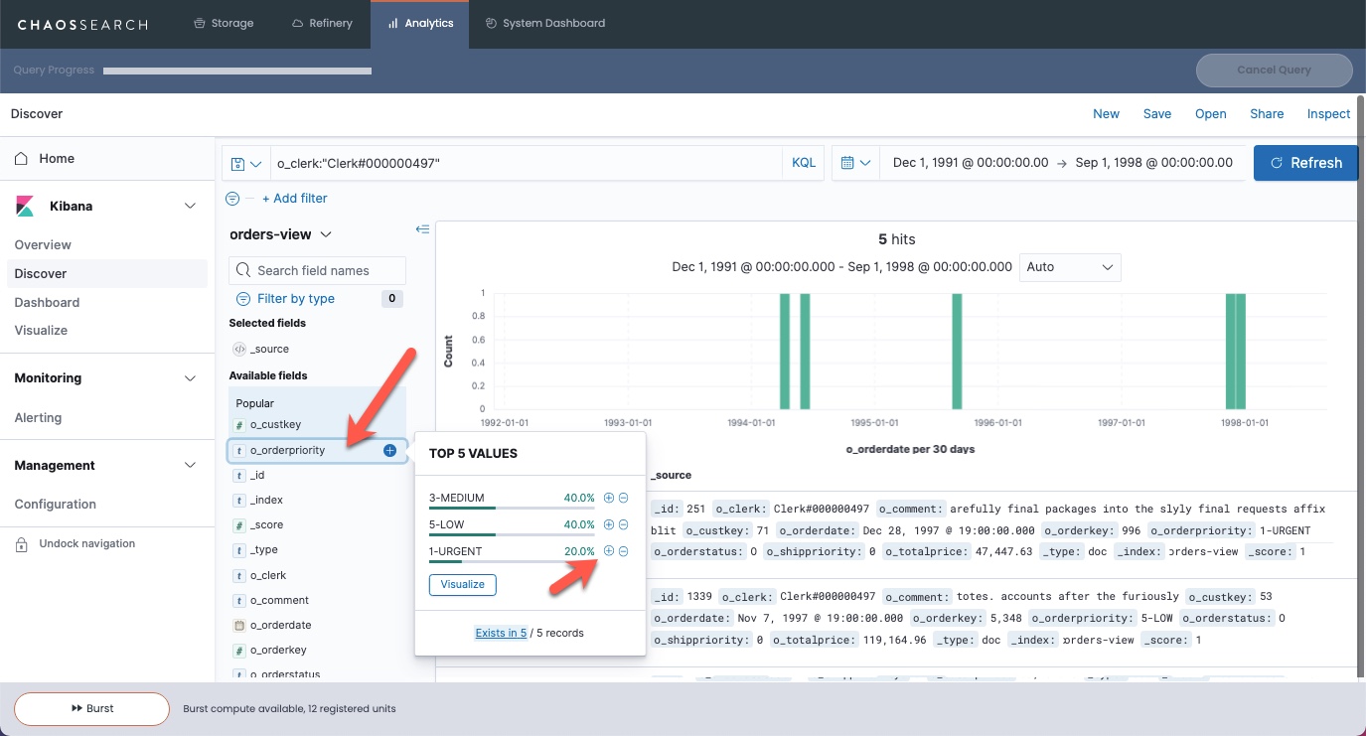
Task: Click Undock navigation text
Action: click(x=87, y=544)
